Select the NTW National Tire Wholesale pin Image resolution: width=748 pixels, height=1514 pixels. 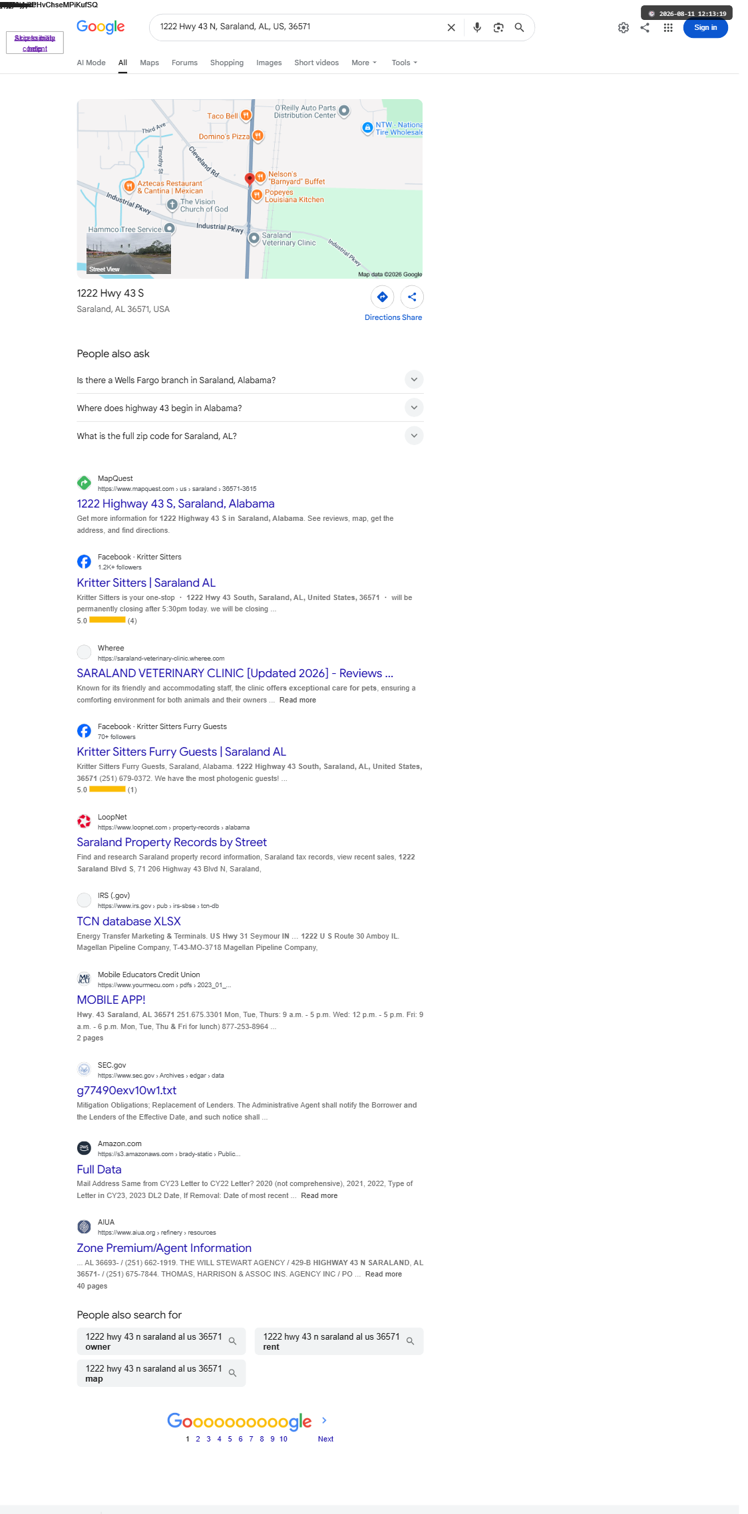[x=367, y=128]
